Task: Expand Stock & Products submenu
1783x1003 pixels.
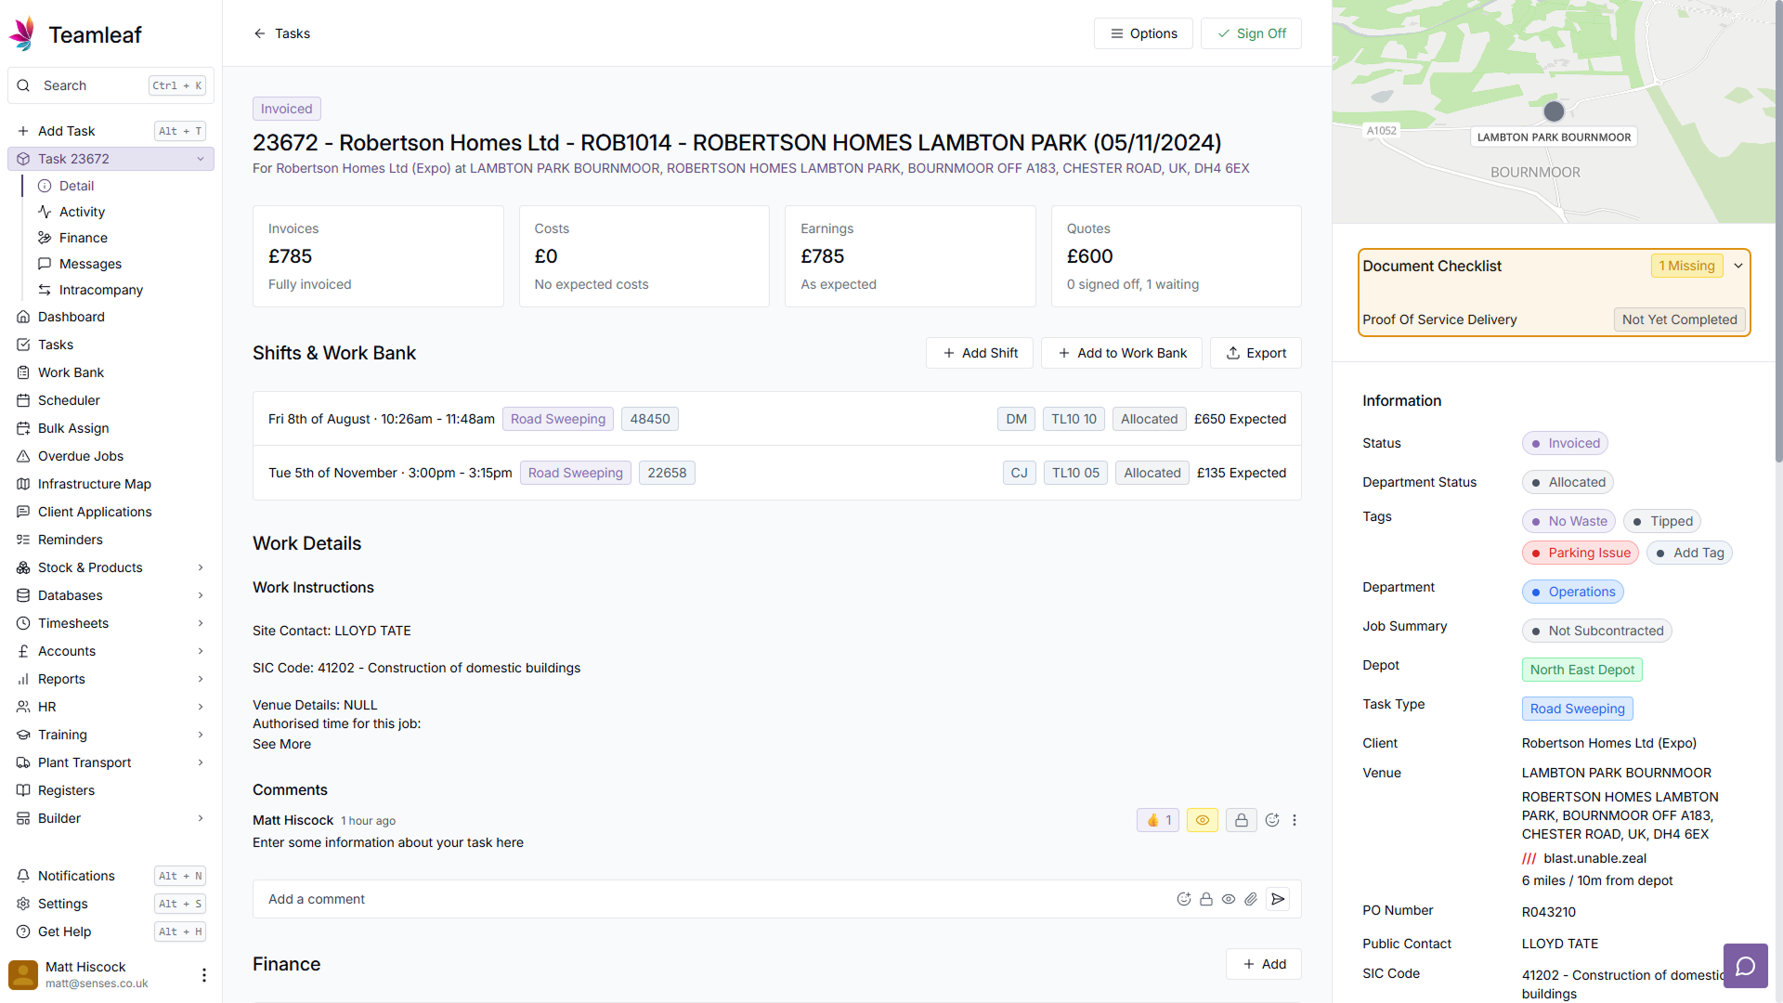Action: click(x=201, y=567)
